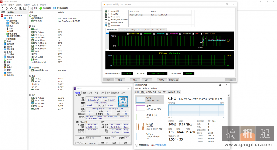Open the 工具(T) menu in AIDA64
This screenshot has height=150, width=277.
35,5
